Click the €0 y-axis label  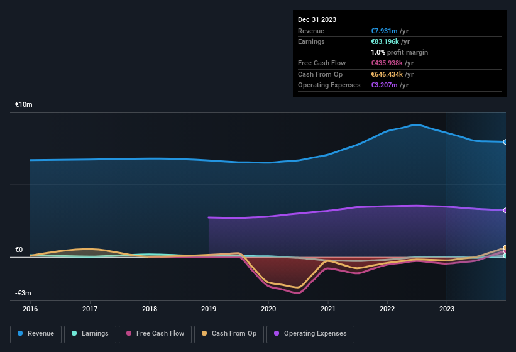pos(19,250)
